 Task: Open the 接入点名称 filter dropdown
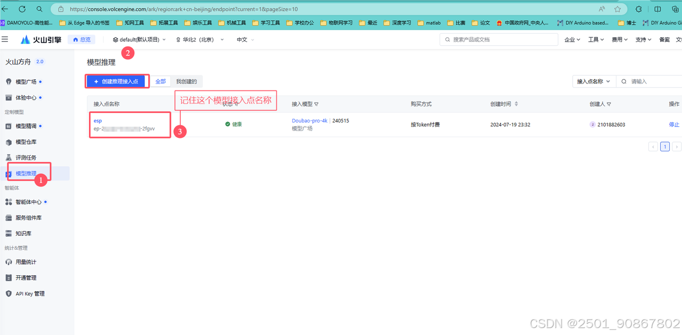(594, 81)
